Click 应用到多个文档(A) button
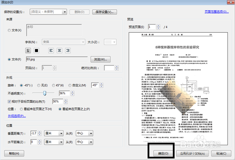This screenshot has height=160, width=235. (x=192, y=153)
